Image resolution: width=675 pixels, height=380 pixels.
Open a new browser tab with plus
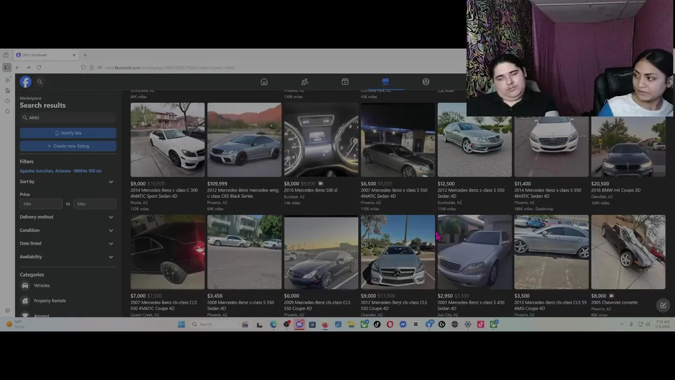pyautogui.click(x=85, y=55)
